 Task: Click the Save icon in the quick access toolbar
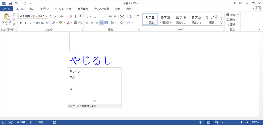click(10, 3)
